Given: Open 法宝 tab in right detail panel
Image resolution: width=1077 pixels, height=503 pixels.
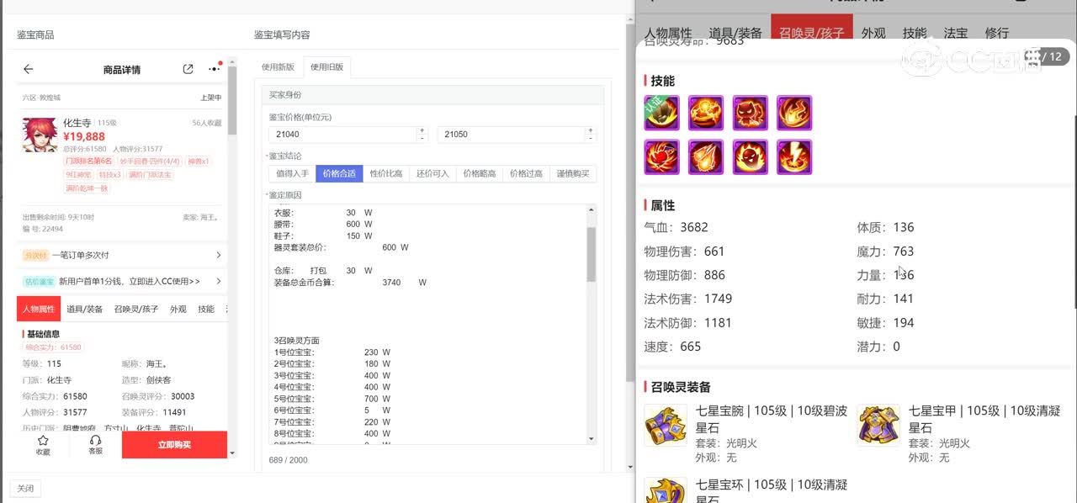Looking at the screenshot, I should pyautogui.click(x=956, y=34).
